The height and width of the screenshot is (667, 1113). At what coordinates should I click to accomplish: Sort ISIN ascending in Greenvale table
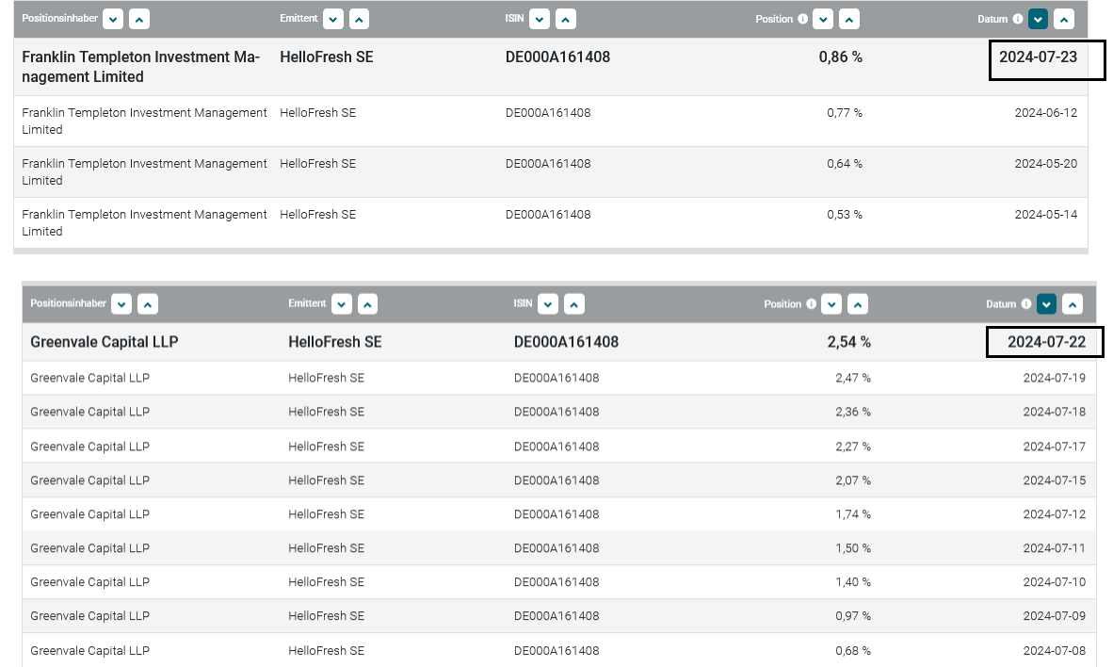[x=574, y=304]
